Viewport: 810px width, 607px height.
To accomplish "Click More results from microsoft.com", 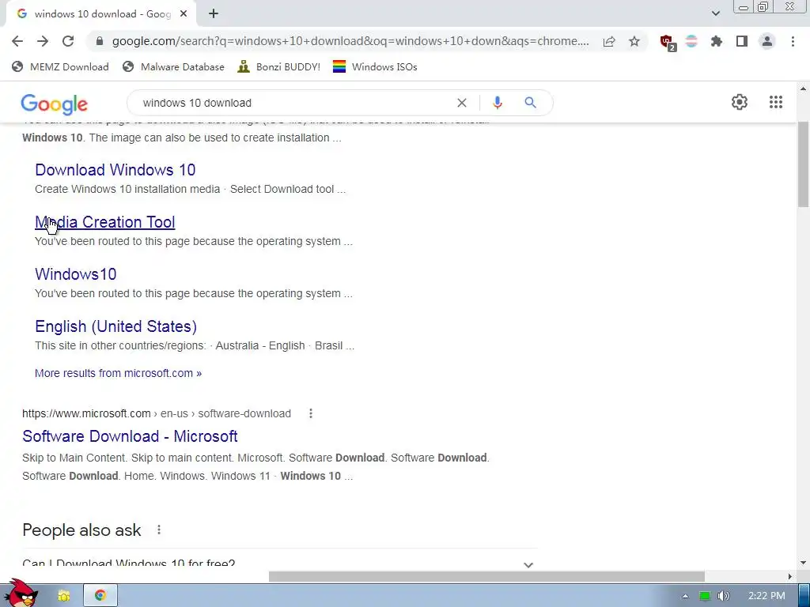I will click(119, 373).
